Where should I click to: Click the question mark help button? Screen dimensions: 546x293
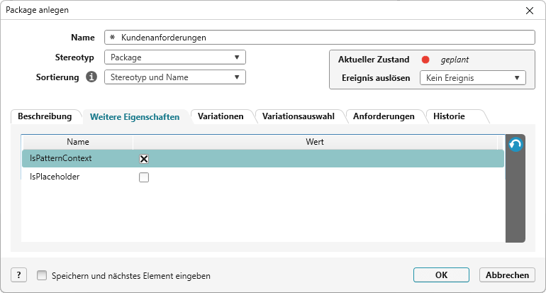click(18, 275)
